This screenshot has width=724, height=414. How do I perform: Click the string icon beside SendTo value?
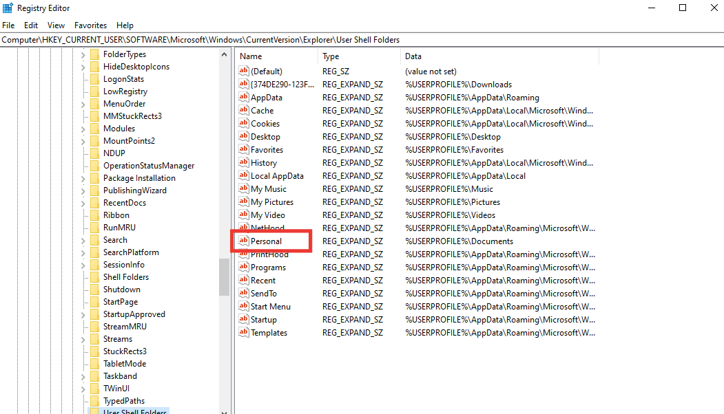(x=243, y=293)
